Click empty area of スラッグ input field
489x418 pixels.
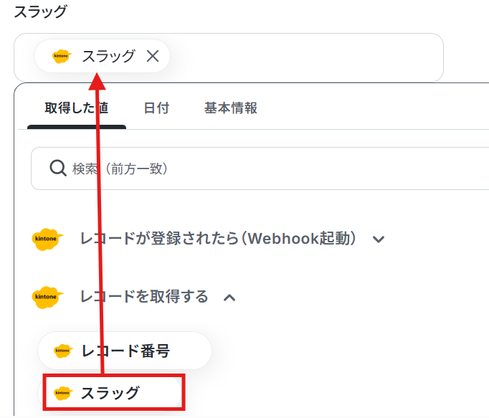coord(305,57)
